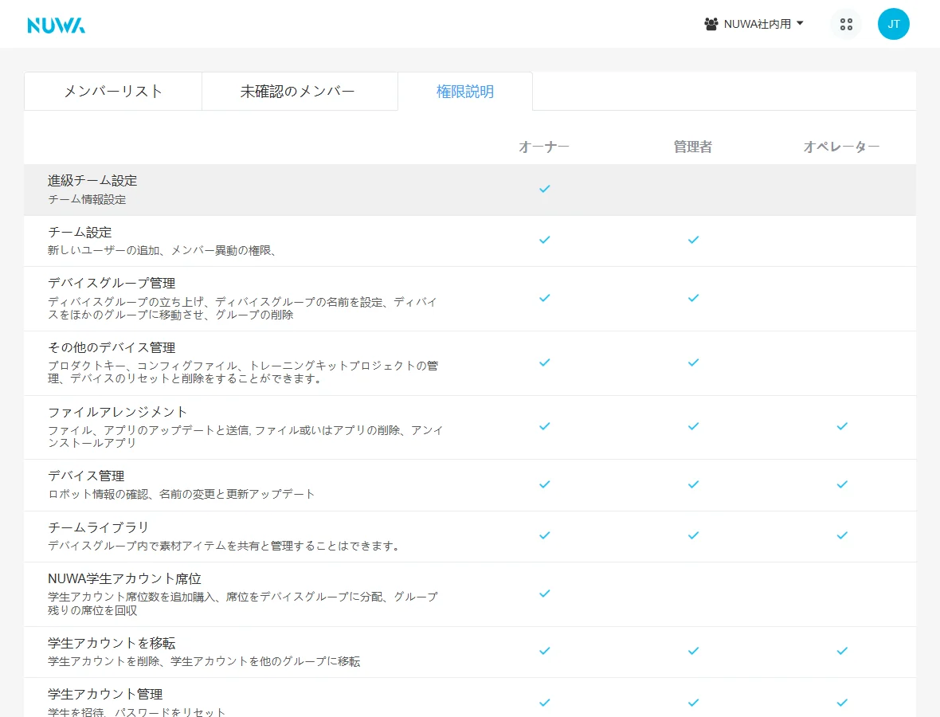Image resolution: width=940 pixels, height=717 pixels.
Task: Click オペレーター checkmark for 学生アカウントを移転
Action: click(842, 651)
